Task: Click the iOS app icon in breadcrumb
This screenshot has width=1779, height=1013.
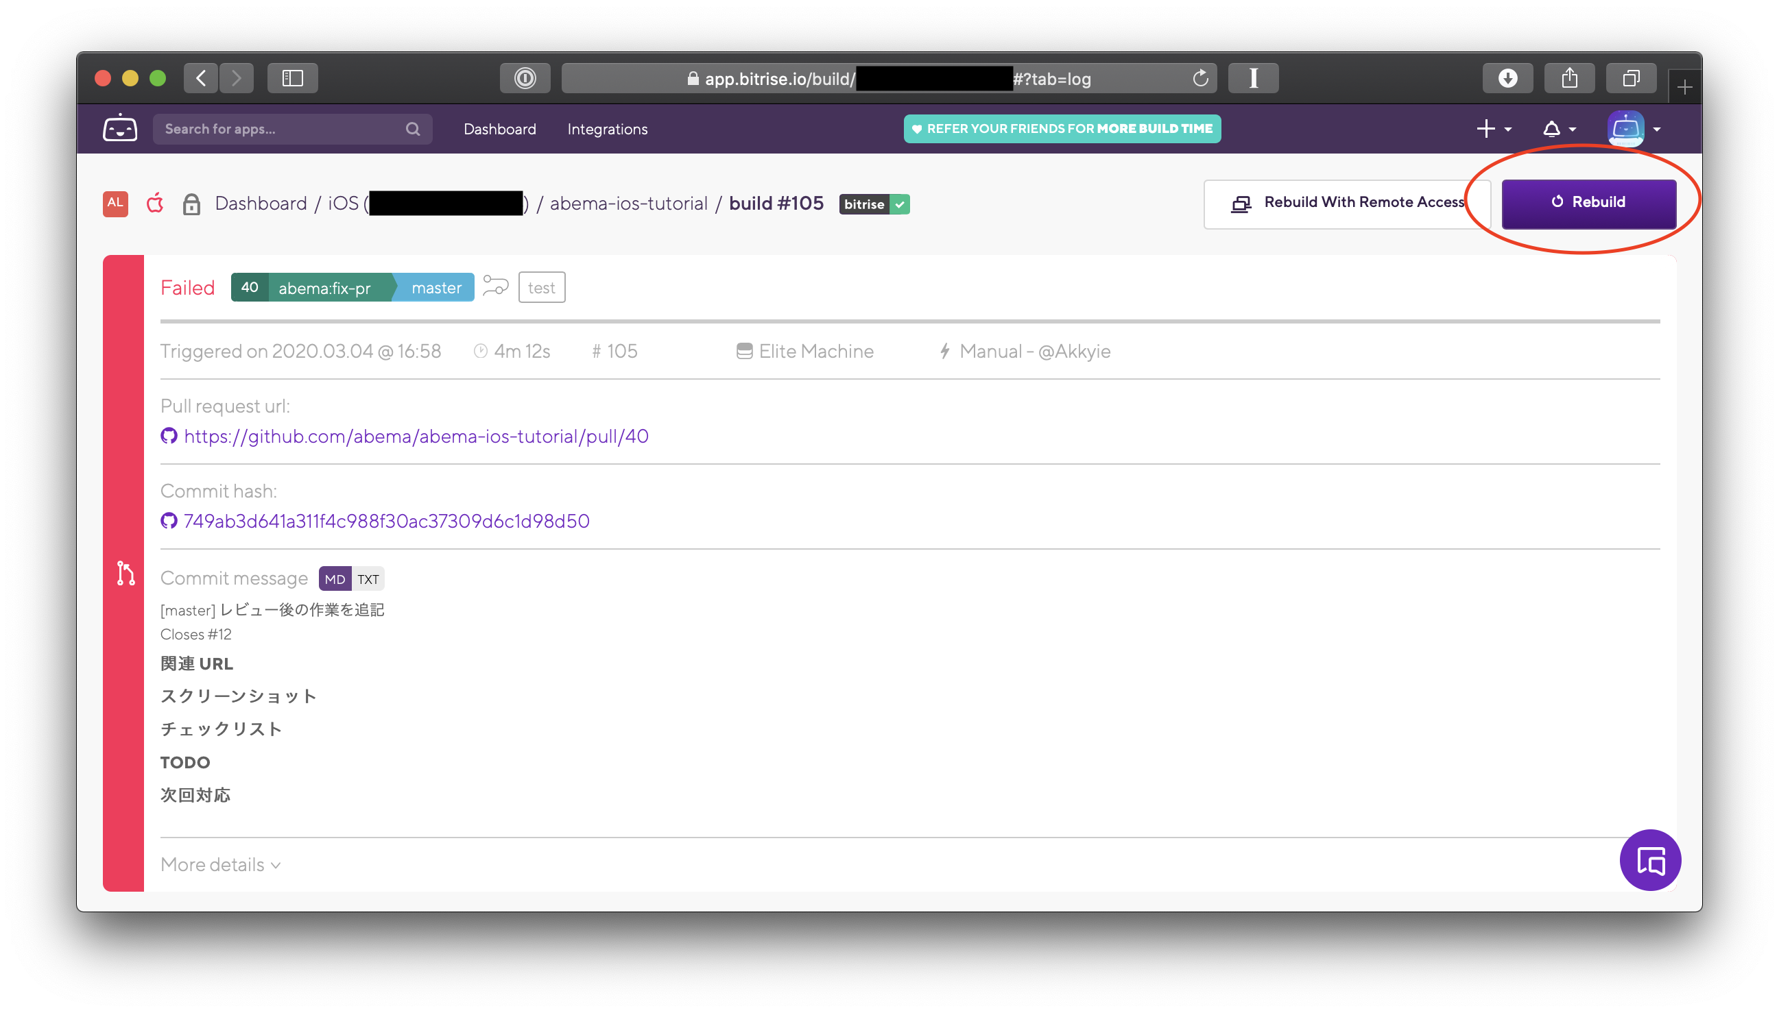Action: [x=154, y=204]
